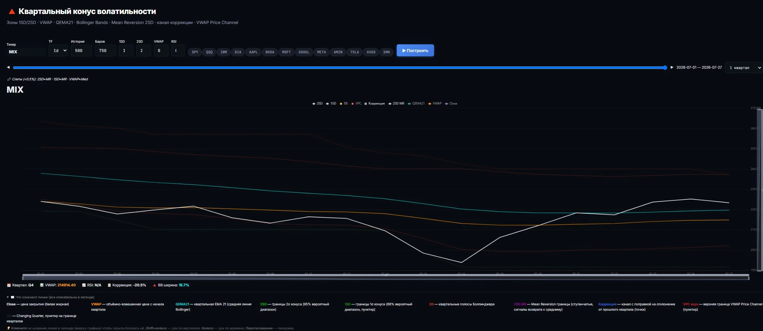
Task: Click the link icon beside Слиты
Action: click(x=9, y=79)
